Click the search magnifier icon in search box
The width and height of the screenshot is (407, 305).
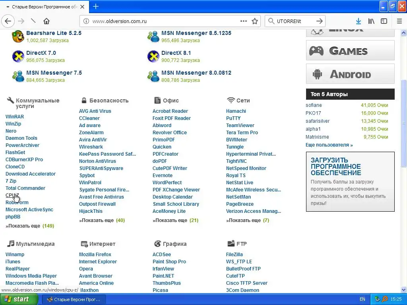click(x=271, y=21)
